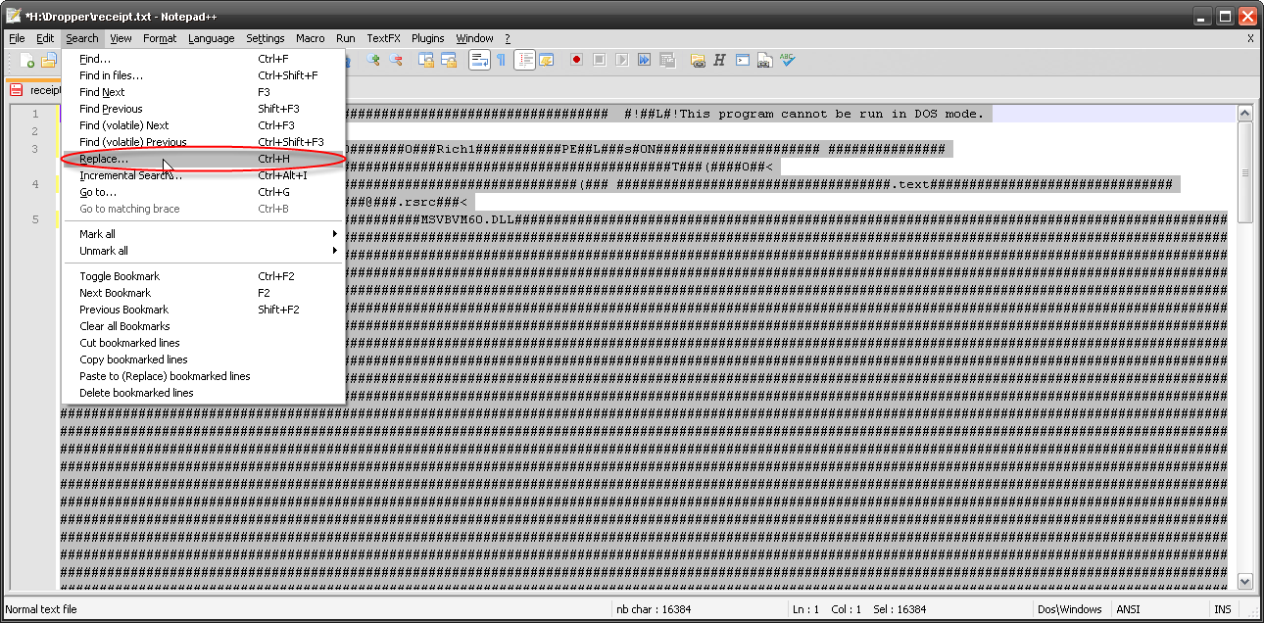The width and height of the screenshot is (1264, 623).
Task: Toggle Show All Characters pilcrow icon
Action: click(501, 60)
